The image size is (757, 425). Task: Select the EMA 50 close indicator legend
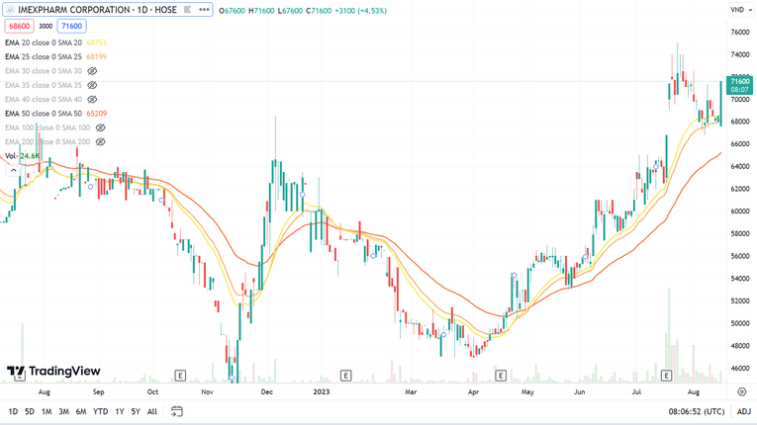[44, 114]
